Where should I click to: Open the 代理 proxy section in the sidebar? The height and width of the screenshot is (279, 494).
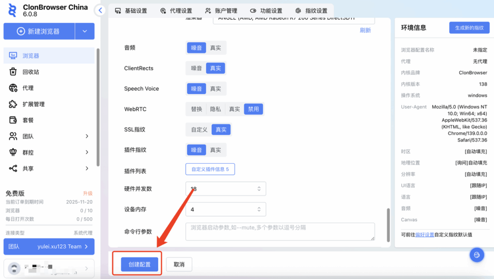pos(29,87)
